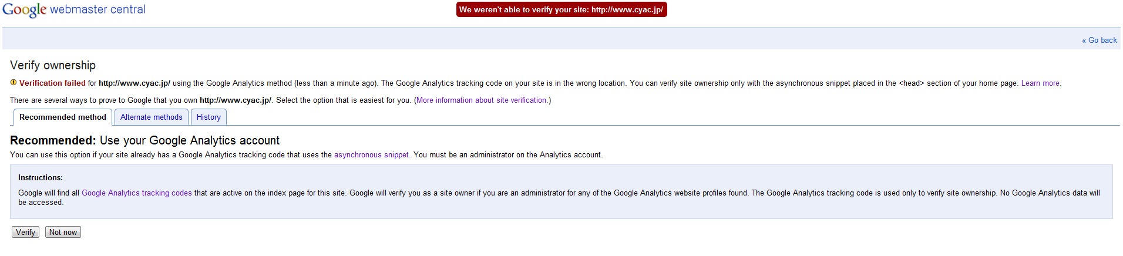Click the 'Recommended: Use your Google Analytics account' heading
The width and height of the screenshot is (1123, 256).
point(144,140)
